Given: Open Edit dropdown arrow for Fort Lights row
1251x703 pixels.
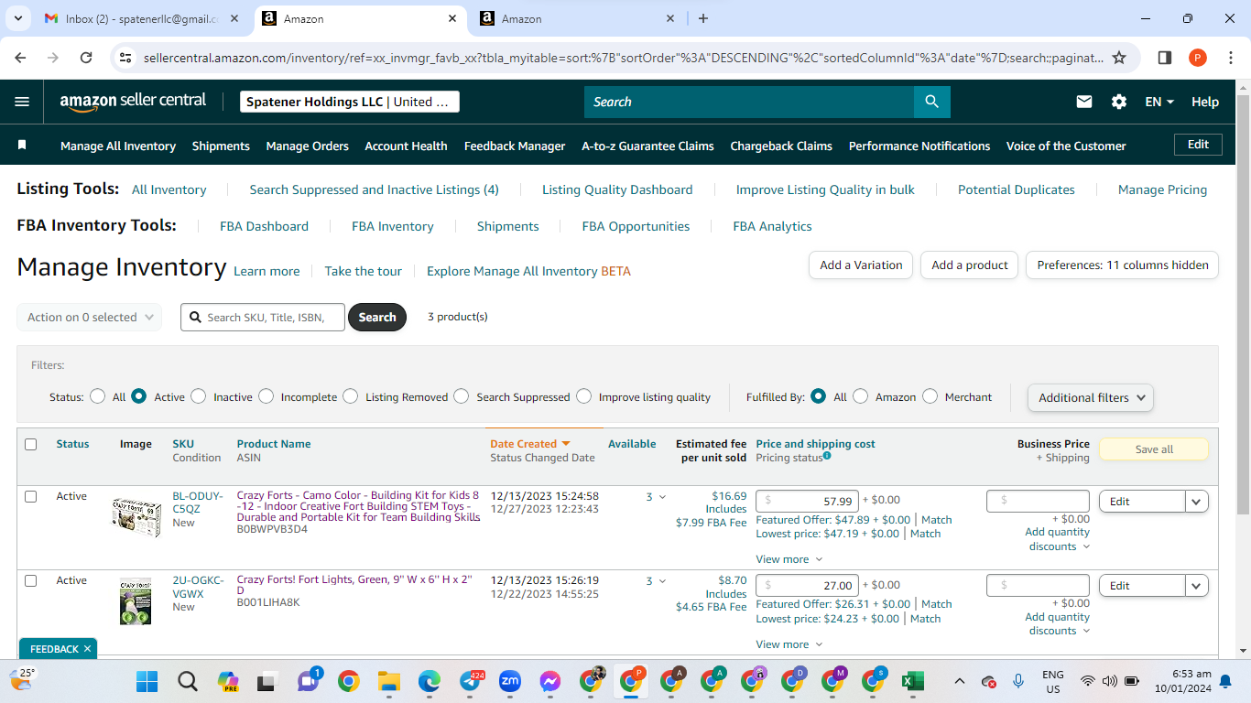Looking at the screenshot, I should pos(1197,585).
